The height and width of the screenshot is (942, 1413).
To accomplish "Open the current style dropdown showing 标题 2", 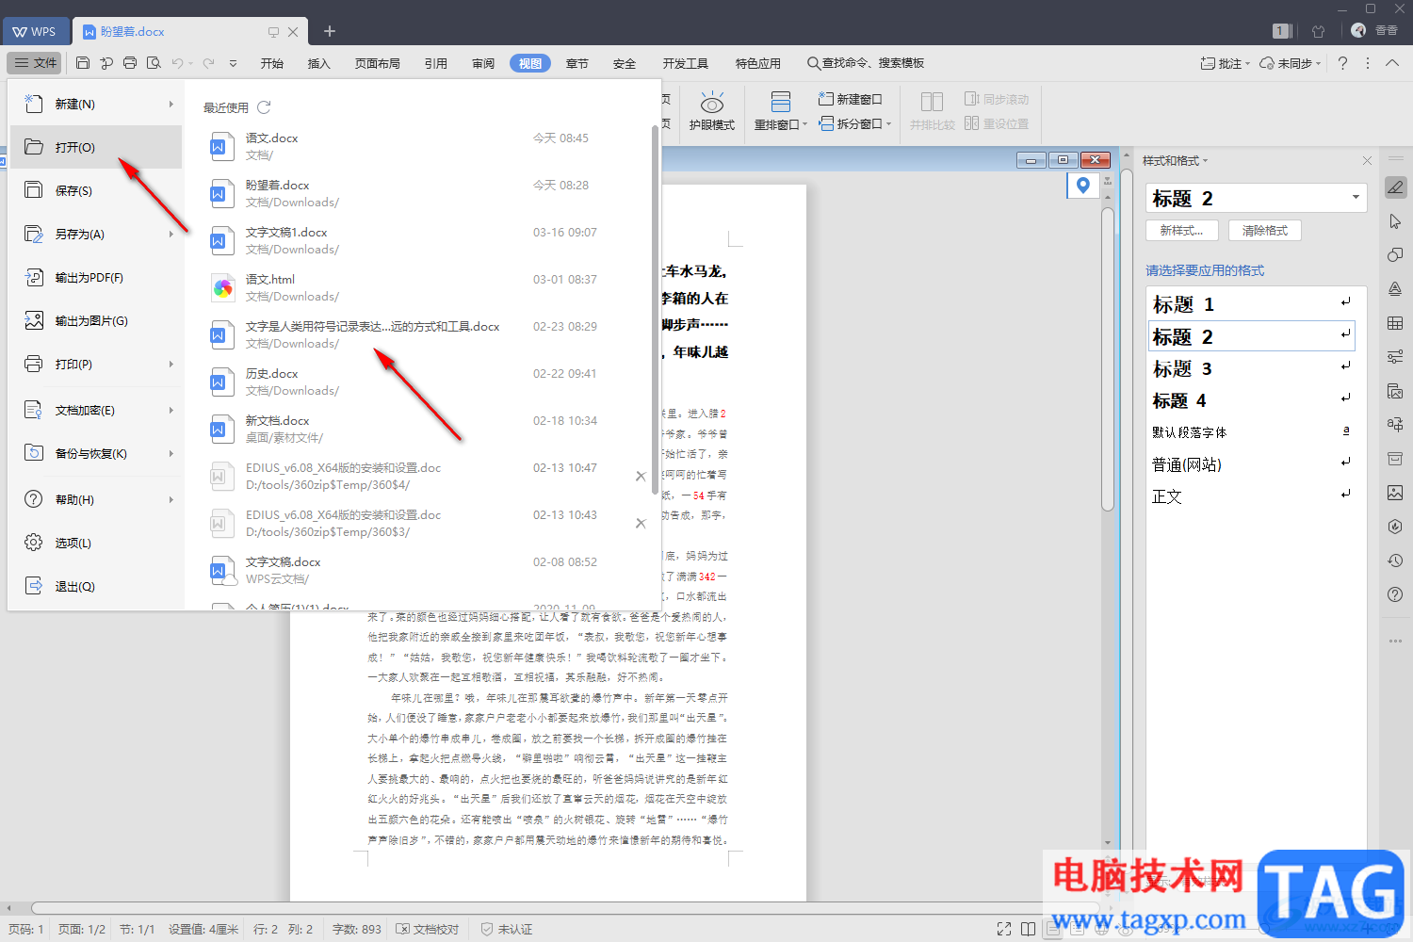I will tap(1356, 198).
